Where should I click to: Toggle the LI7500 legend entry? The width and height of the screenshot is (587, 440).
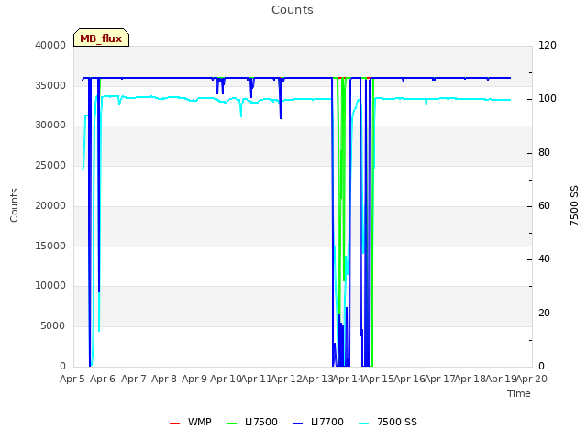[x=252, y=422]
